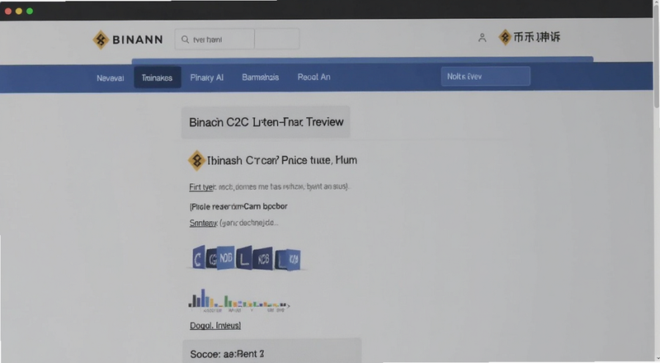Open the Bamahsis nav item
The image size is (660, 363).
point(260,77)
